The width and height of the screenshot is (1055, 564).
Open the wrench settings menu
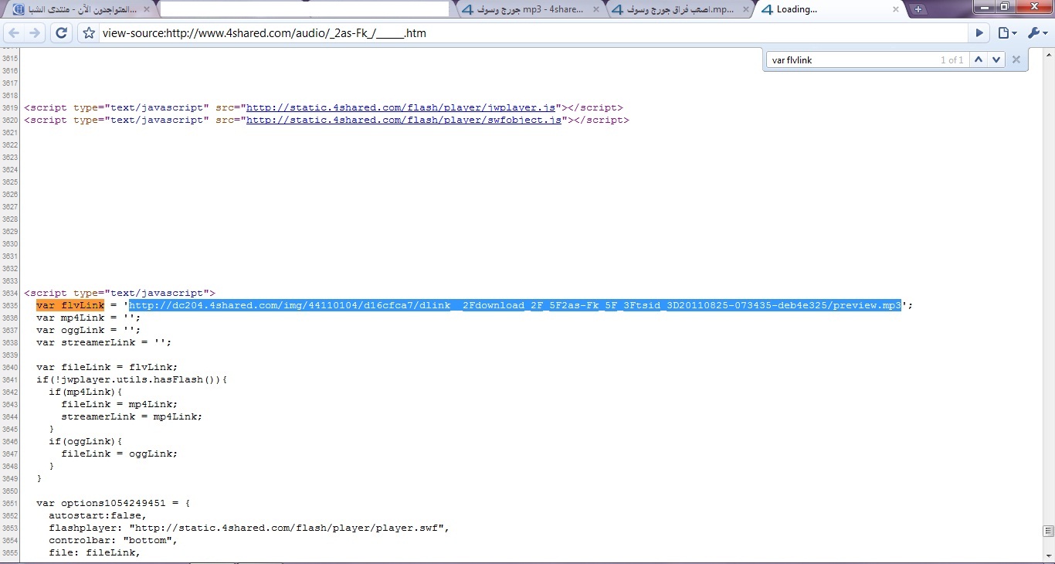pyautogui.click(x=1034, y=33)
